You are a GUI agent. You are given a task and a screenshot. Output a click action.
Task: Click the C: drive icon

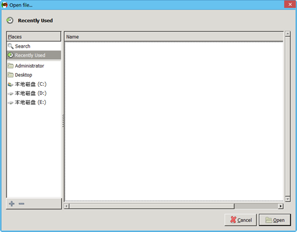[x=11, y=84]
